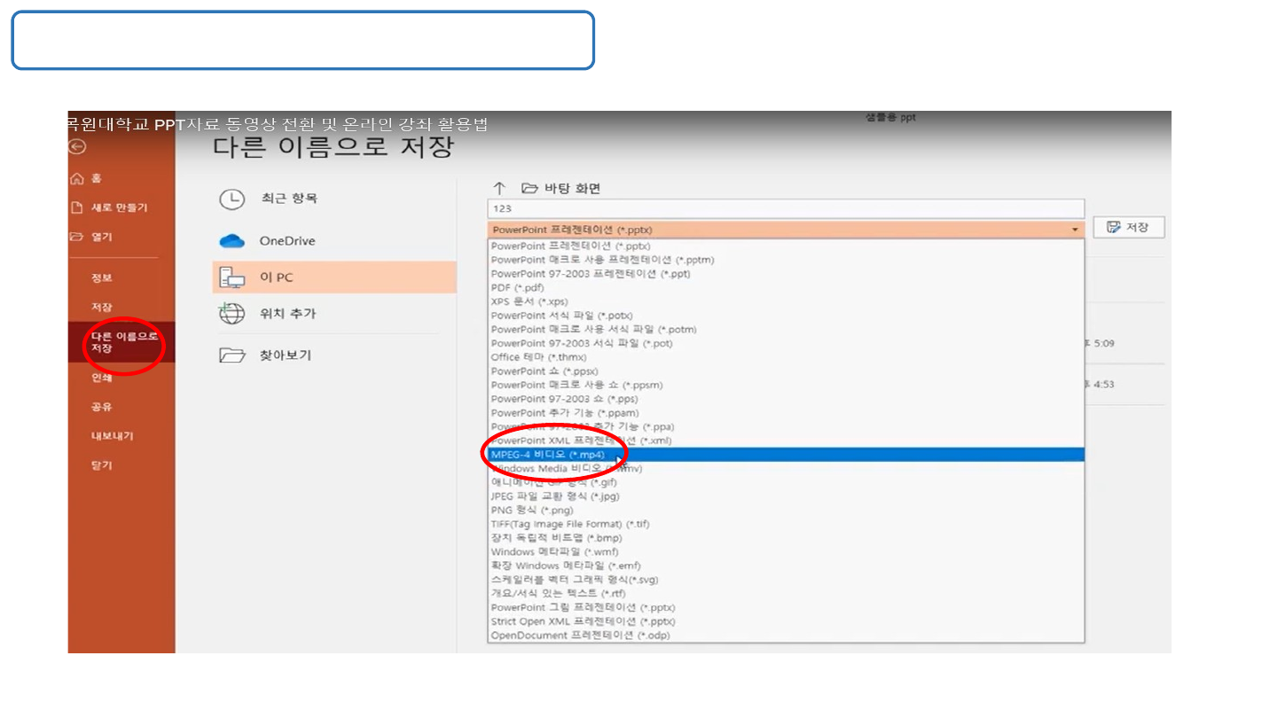Click the back arrow icon in sidebar
This screenshot has height=718, width=1277.
[x=77, y=147]
